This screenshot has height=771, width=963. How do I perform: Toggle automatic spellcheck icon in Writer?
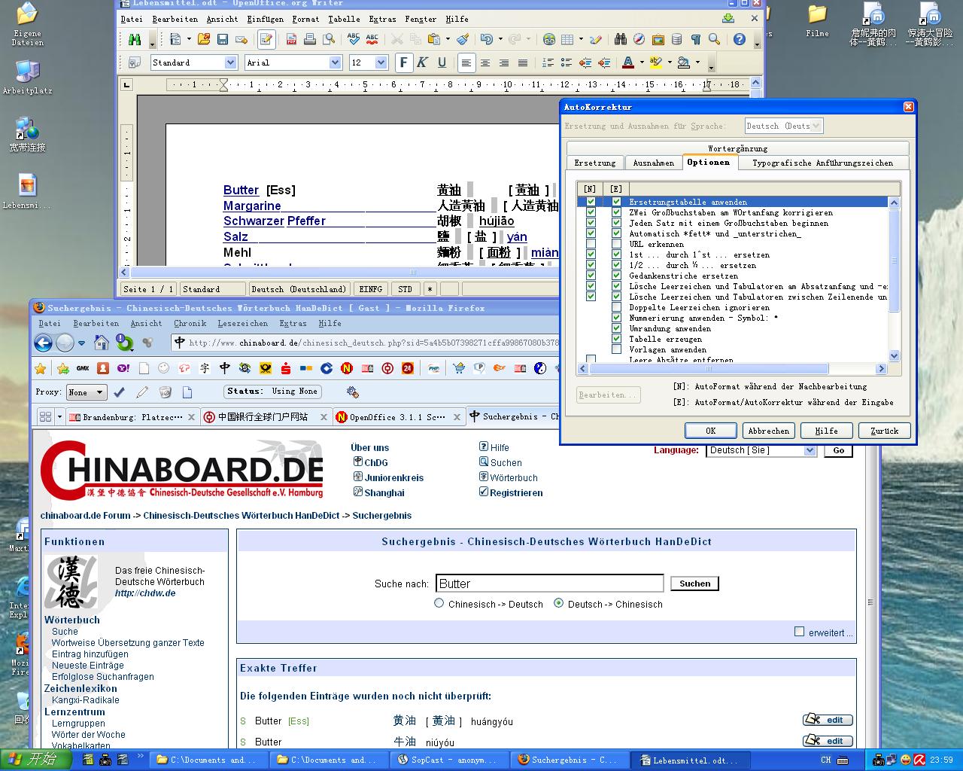point(372,39)
